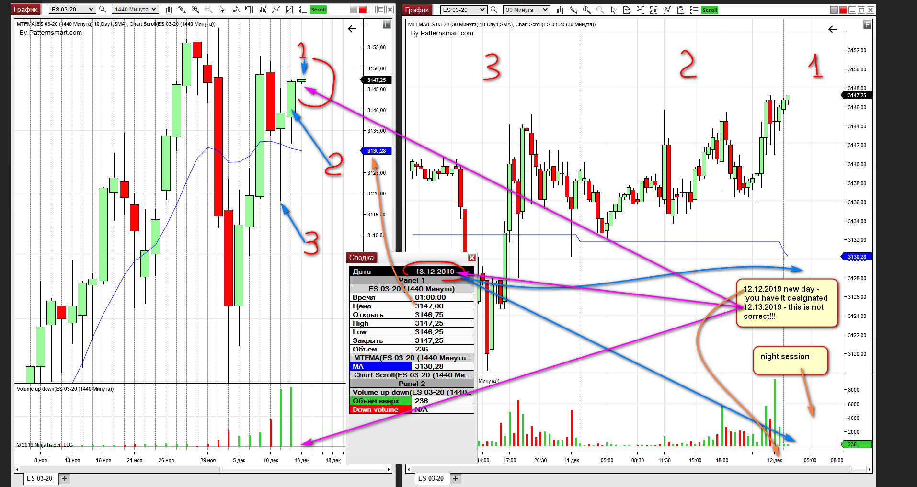Viewport: 917px width, 487px height.
Task: Open chart Properties list icon in the 30 Минута chart
Action: click(x=694, y=10)
